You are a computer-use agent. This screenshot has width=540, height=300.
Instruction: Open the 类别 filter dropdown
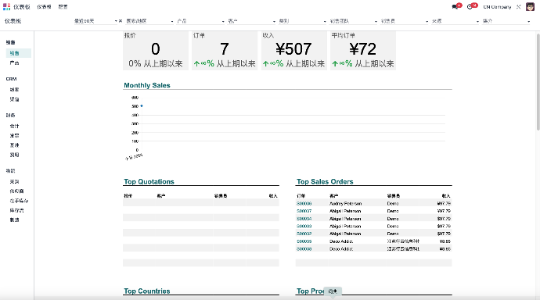302,21
